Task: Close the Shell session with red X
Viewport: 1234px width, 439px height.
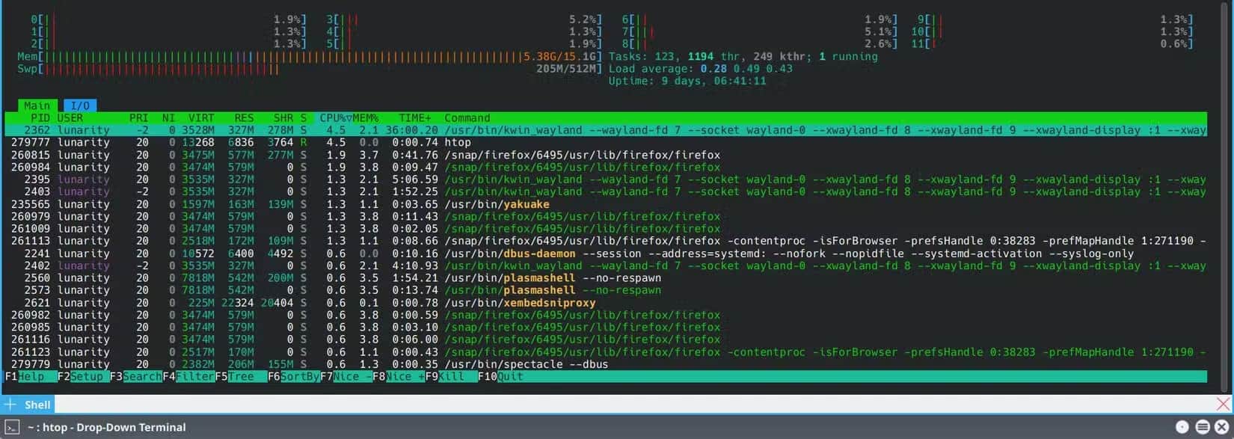Action: point(1224,404)
